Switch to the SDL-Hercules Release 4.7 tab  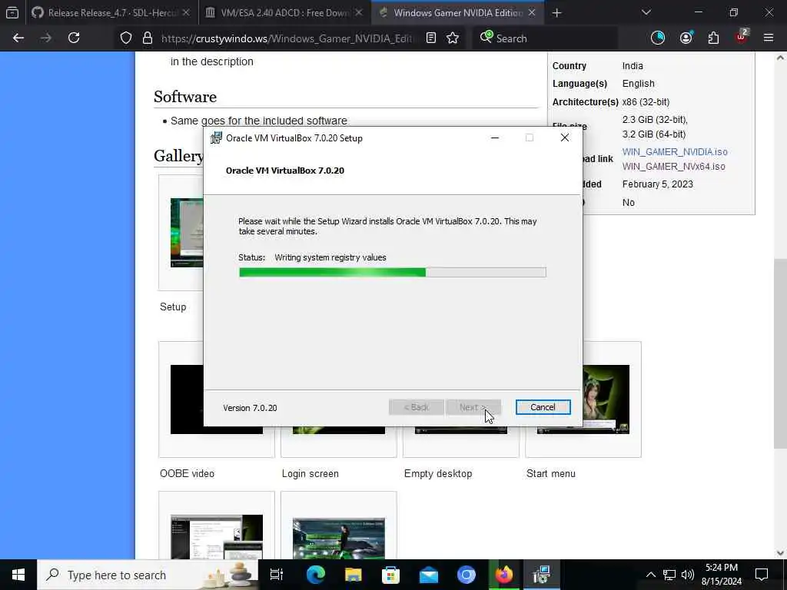tap(111, 13)
